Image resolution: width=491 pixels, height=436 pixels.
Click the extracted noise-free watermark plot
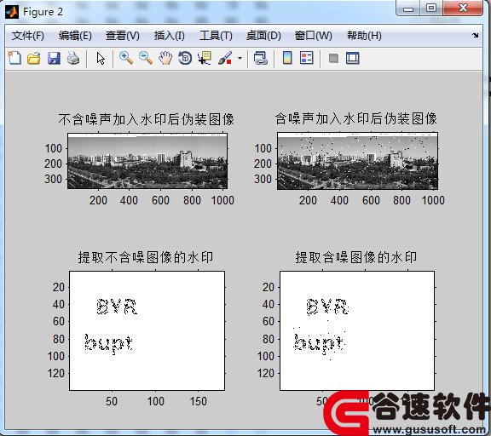(147, 330)
